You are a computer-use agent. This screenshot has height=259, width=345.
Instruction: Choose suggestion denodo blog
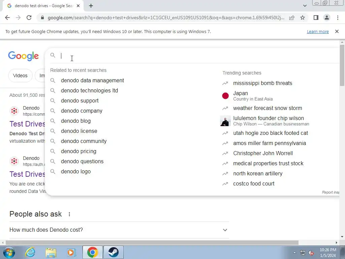76,121
